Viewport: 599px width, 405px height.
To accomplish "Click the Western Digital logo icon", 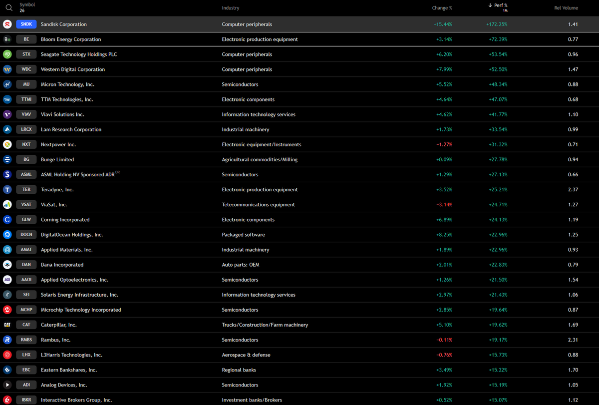I will (x=7, y=69).
